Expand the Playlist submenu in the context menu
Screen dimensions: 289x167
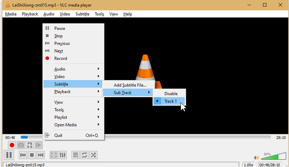click(x=73, y=117)
